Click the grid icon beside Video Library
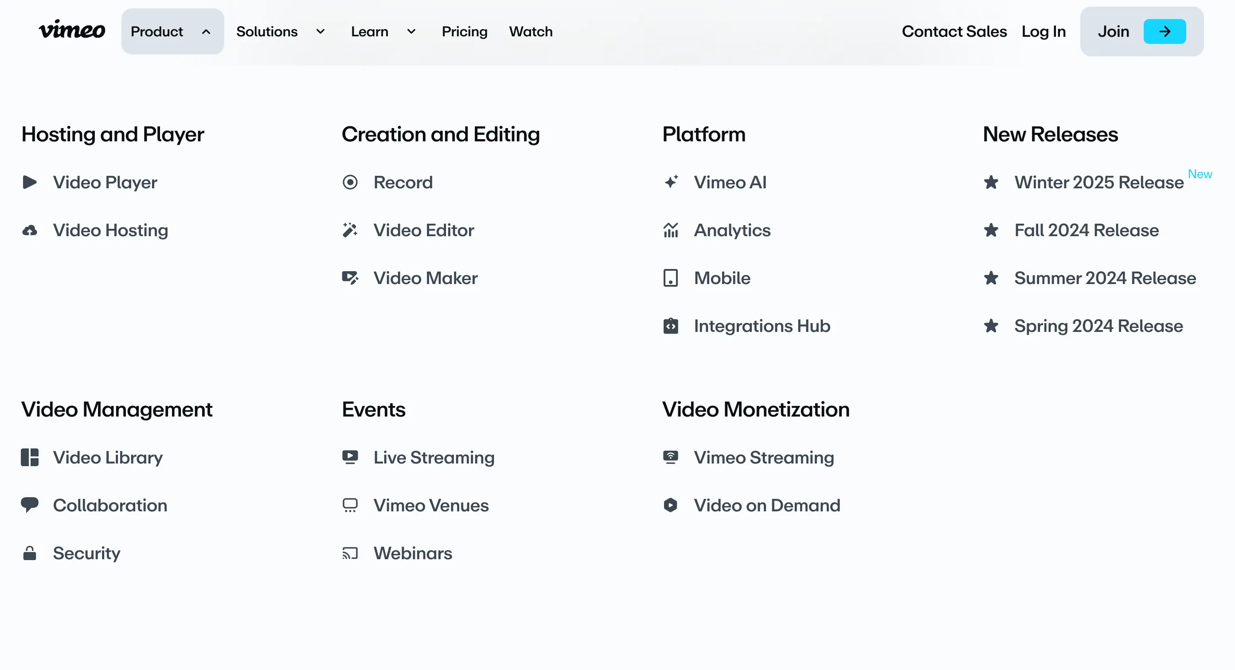1235x670 pixels. (30, 458)
